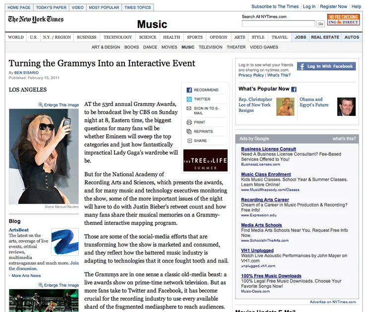Click the What's This? Facebook link
The image size is (366, 312).
[279, 75]
